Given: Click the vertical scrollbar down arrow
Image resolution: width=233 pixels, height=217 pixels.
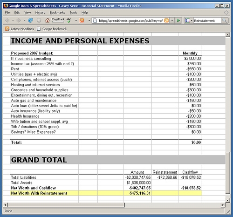Looking at the screenshot, I should click(227, 200).
